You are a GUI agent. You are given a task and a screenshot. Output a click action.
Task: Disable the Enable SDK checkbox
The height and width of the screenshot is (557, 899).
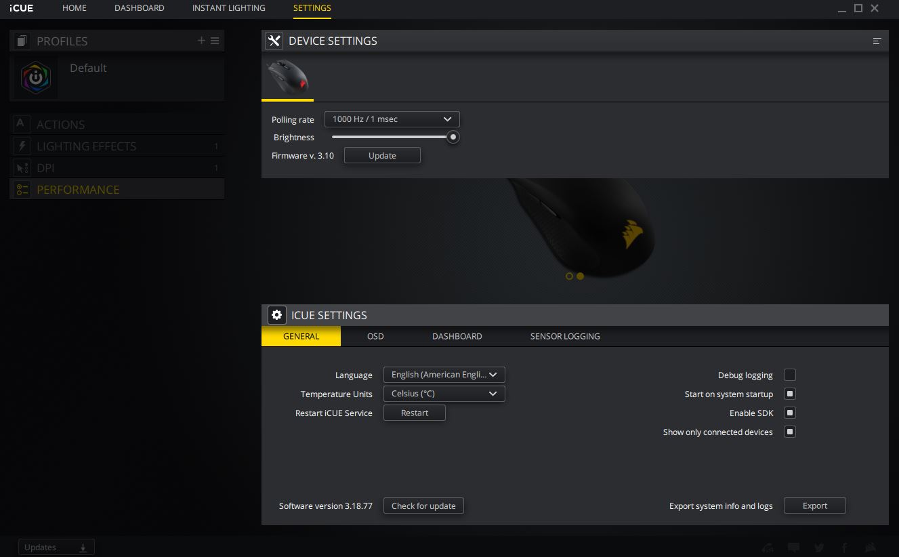[790, 413]
